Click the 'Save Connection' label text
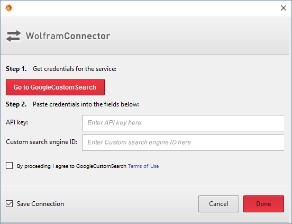This screenshot has width=292, height=224. click(40, 204)
